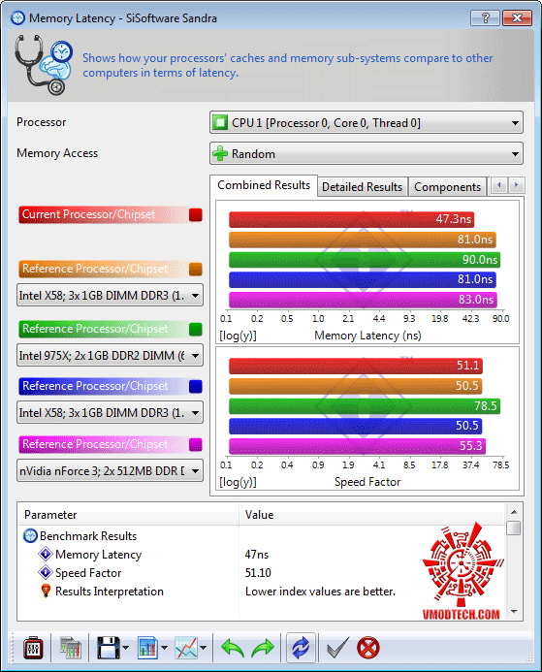Click the results list scrollbar up arrow
542x672 pixels.
514,512
